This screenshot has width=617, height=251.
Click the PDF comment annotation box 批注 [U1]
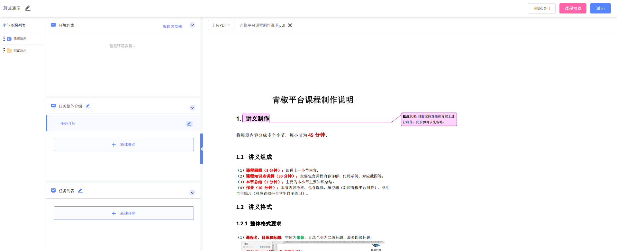(x=429, y=119)
